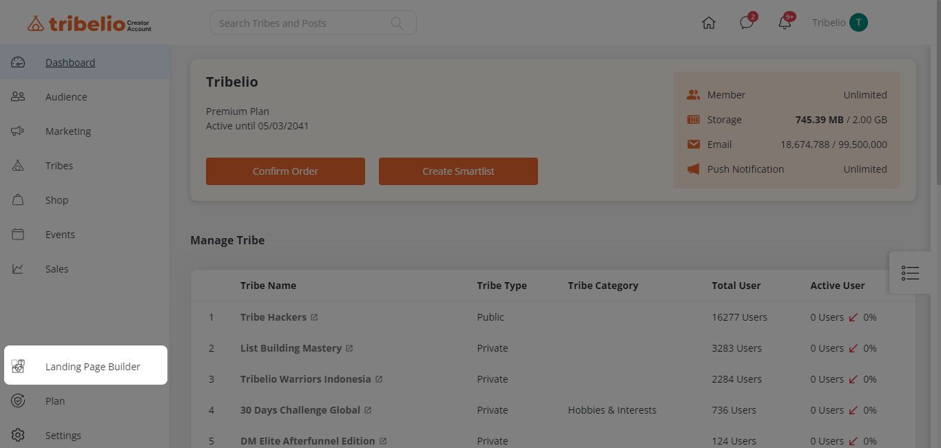
Task: Open messages chat bubble icon
Action: point(747,23)
